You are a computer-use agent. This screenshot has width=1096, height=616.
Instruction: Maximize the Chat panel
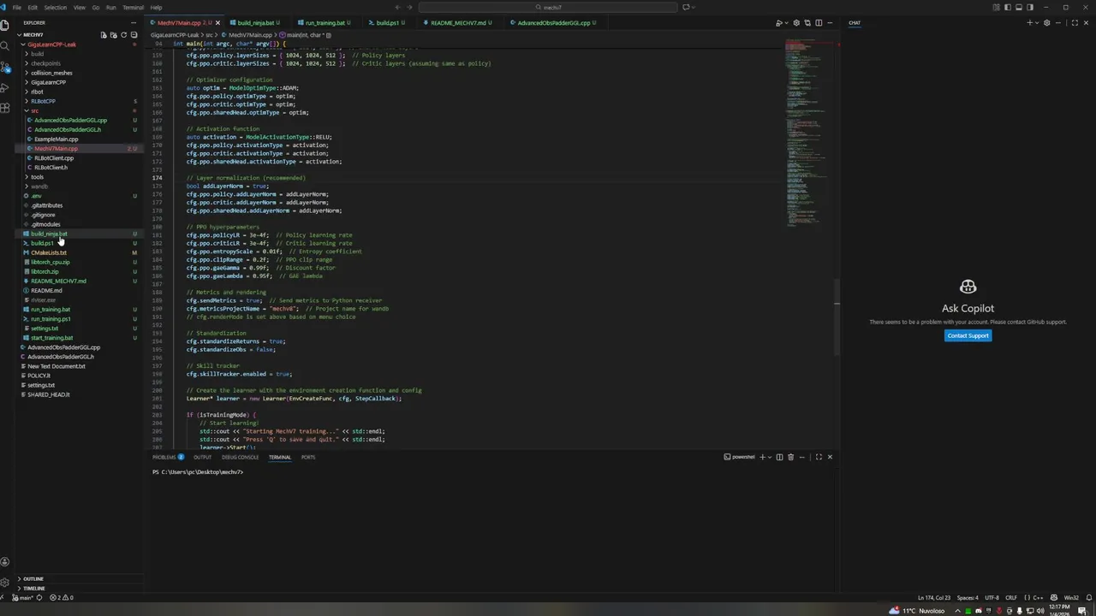pyautogui.click(x=1075, y=23)
